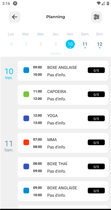Select Thursday 9 in the week strip

coord(56,44)
